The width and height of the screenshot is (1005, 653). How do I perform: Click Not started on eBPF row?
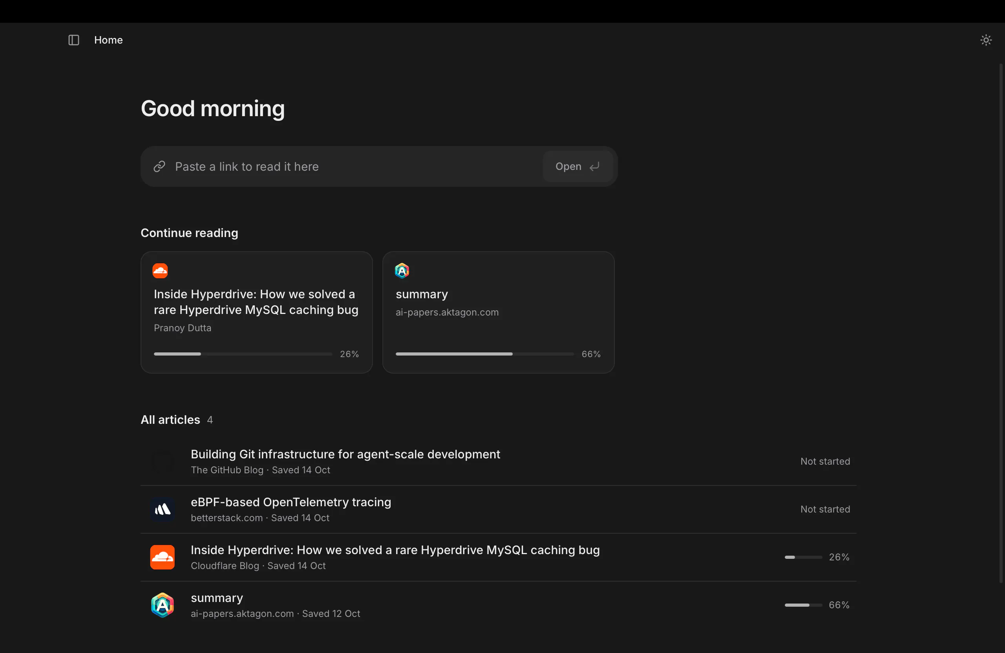pyautogui.click(x=825, y=509)
